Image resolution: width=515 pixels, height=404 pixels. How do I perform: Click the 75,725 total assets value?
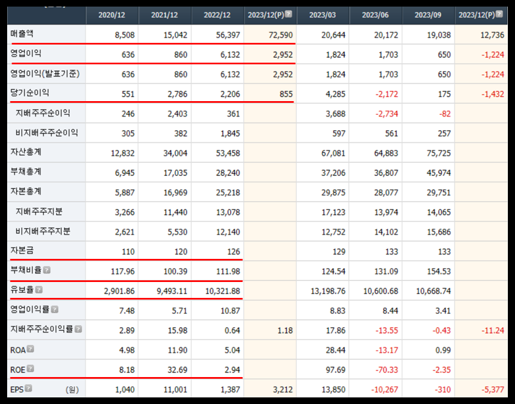click(x=439, y=153)
